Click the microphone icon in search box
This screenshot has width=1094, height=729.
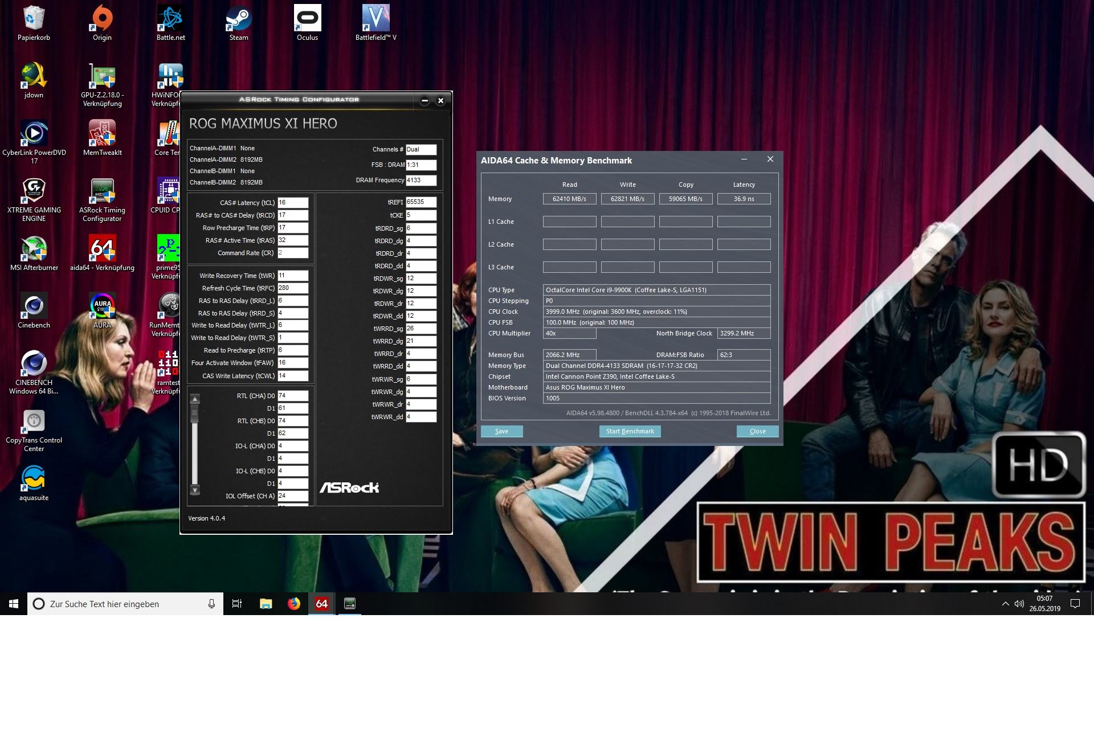(211, 604)
